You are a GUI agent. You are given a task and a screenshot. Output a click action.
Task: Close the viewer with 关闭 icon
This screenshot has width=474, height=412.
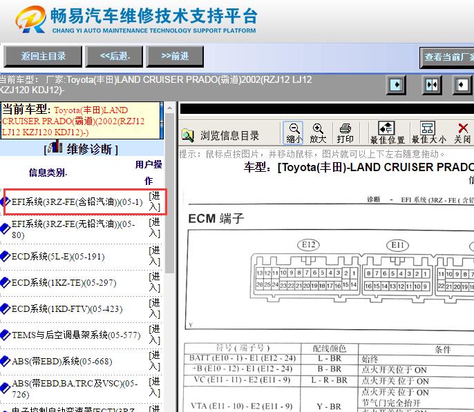[462, 133]
